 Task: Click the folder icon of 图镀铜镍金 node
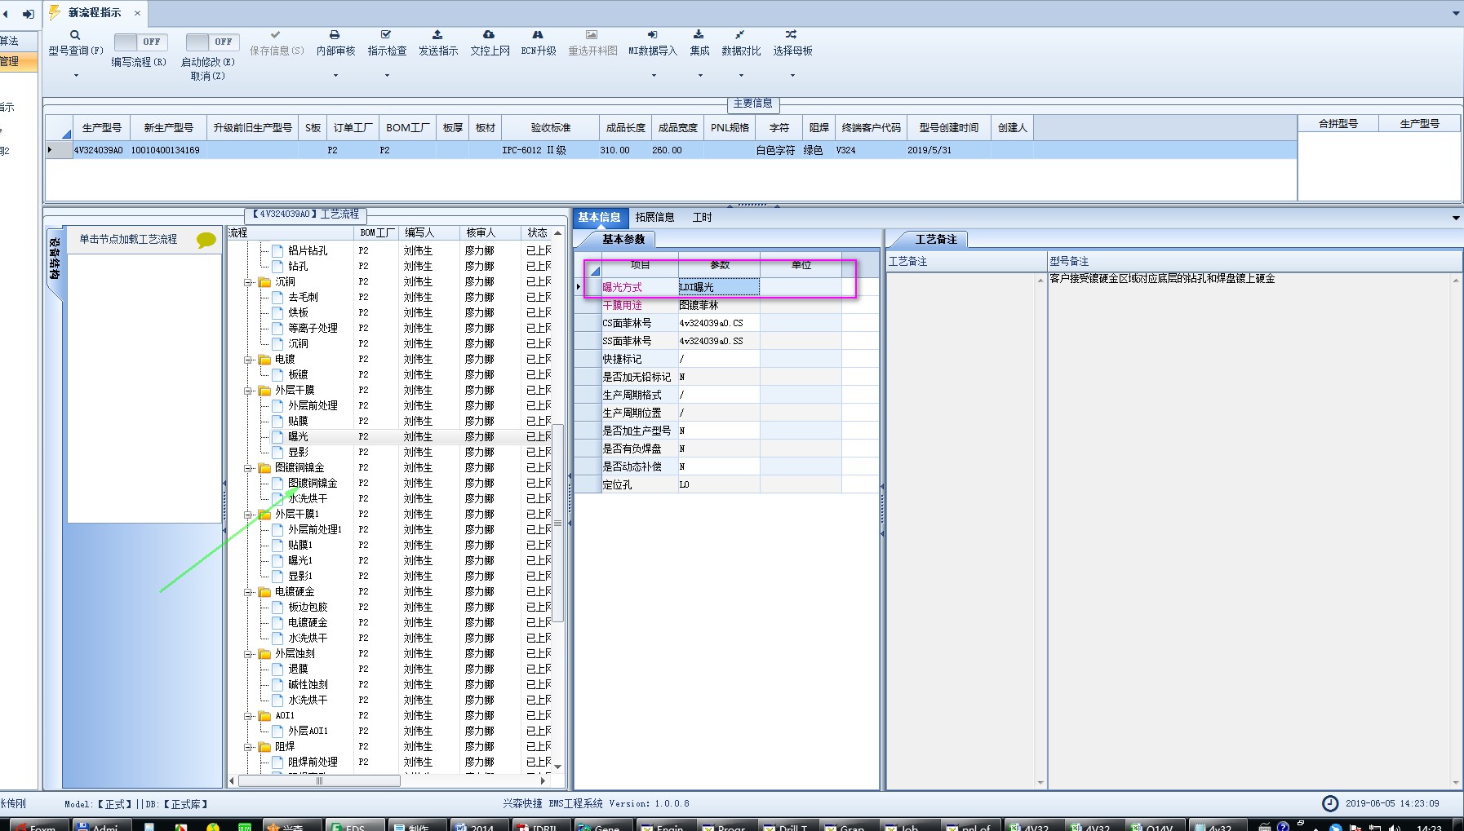click(x=264, y=468)
